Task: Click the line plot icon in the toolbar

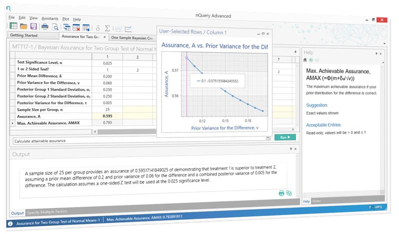Action: click(x=128, y=29)
